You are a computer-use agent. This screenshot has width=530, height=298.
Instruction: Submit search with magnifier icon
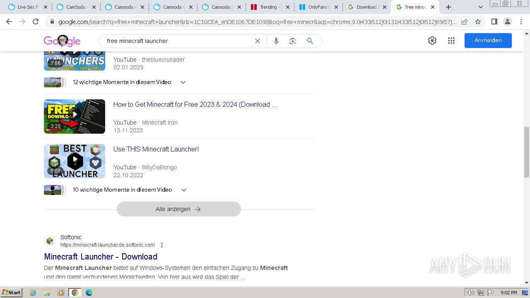(x=310, y=41)
